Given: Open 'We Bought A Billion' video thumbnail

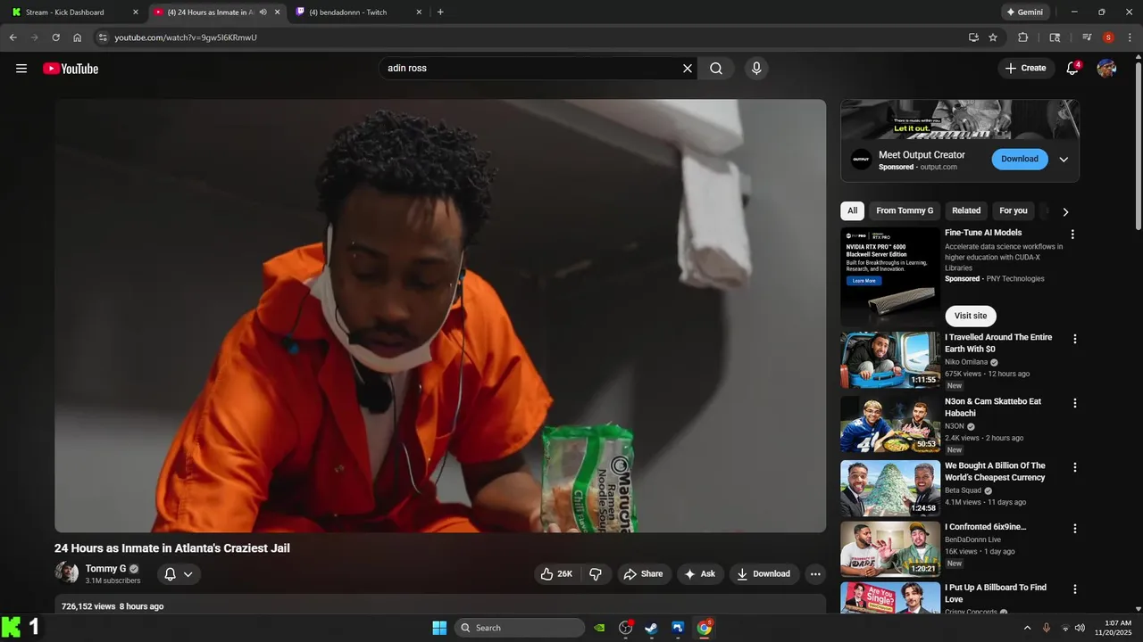Looking at the screenshot, I should [890, 489].
